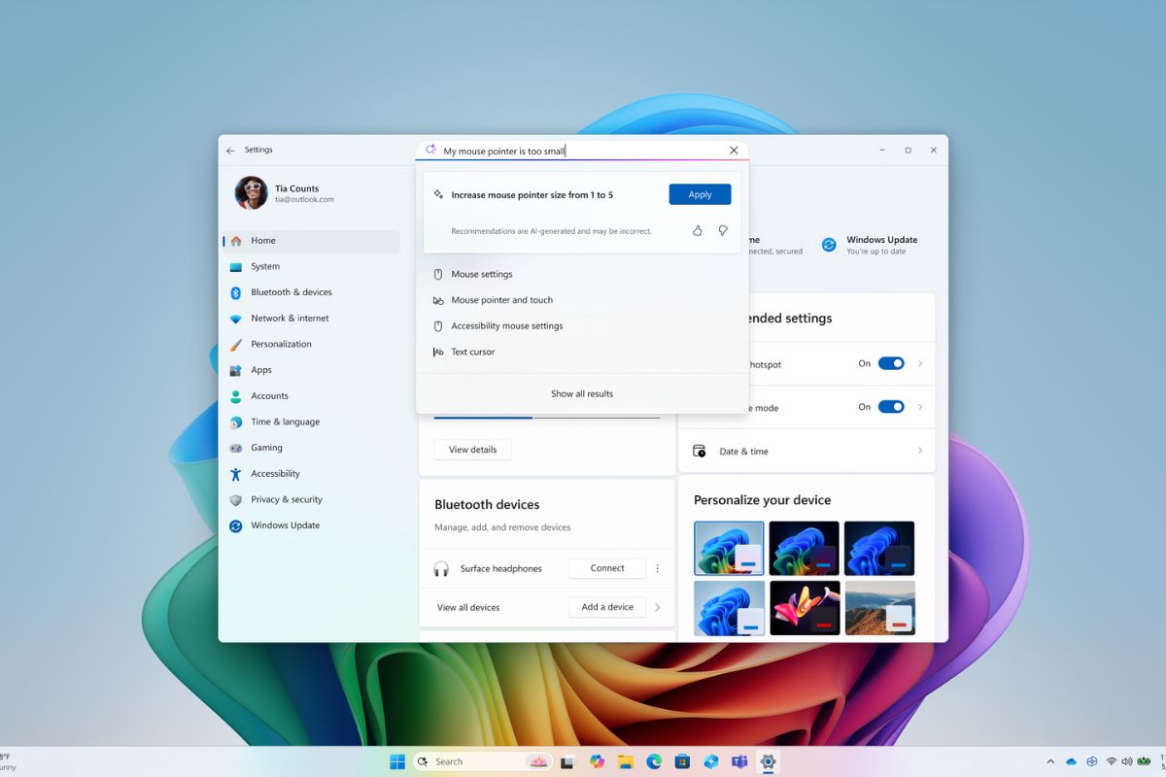Viewport: 1166px width, 777px height.
Task: Click inside the Settings search box
Action: (x=583, y=151)
